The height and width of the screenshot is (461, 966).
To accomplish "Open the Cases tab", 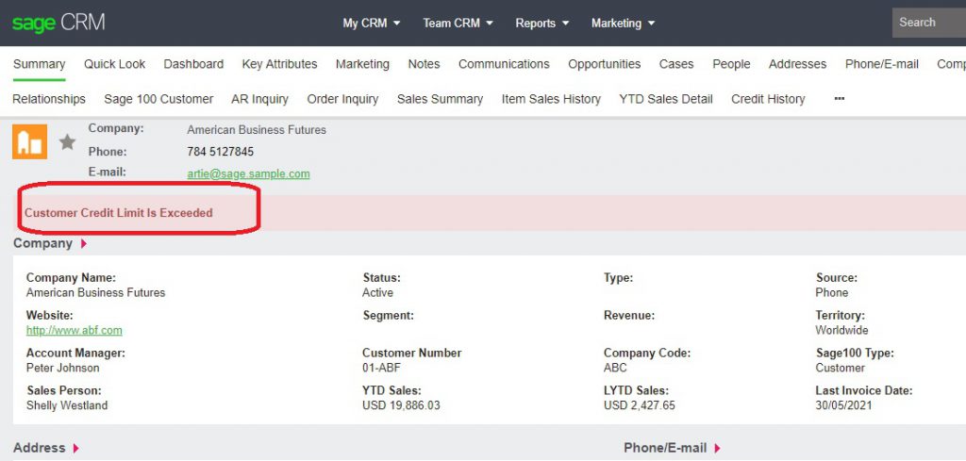I will click(x=676, y=64).
